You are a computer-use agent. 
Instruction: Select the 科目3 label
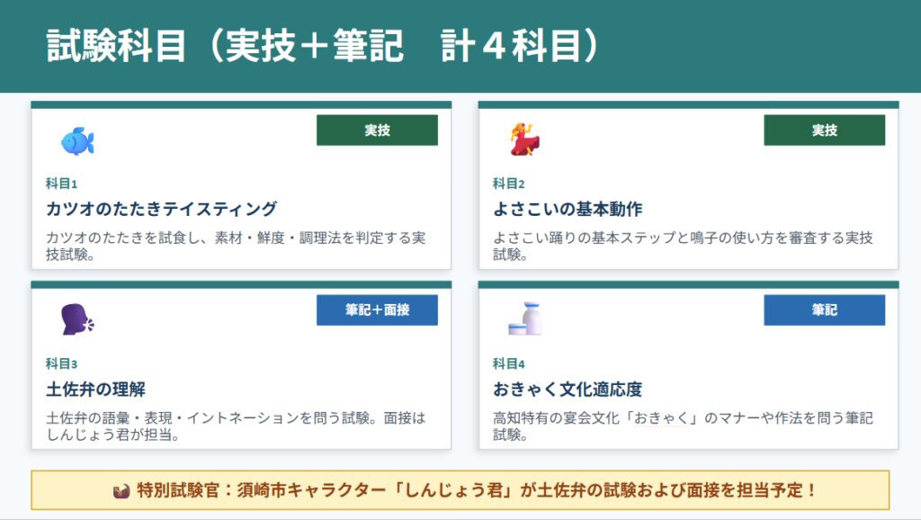point(61,363)
